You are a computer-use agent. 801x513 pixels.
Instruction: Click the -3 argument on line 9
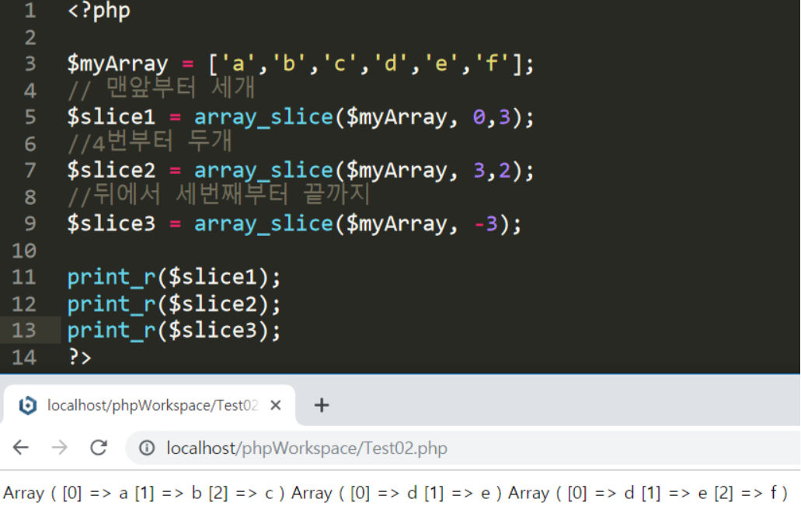(486, 224)
